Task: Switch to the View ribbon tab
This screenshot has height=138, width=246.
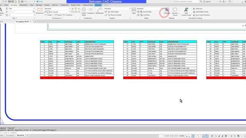Action: pos(32,5)
